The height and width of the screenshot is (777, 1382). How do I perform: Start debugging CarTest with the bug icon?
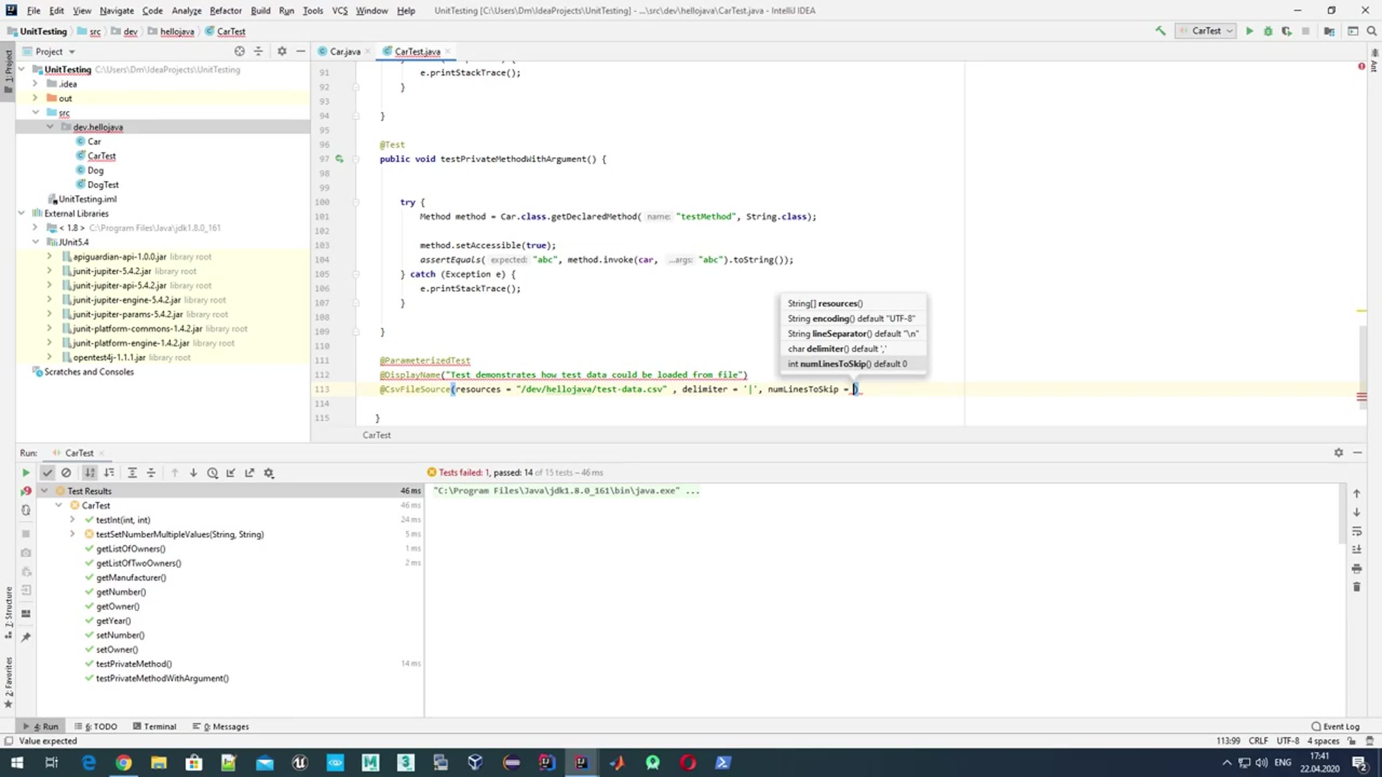1268,31
